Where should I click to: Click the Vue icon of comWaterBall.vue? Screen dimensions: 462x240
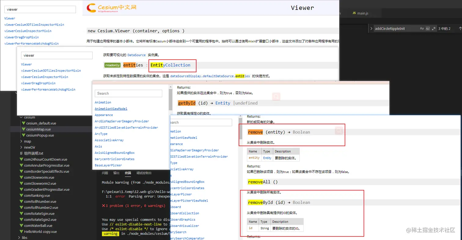pos(21,226)
